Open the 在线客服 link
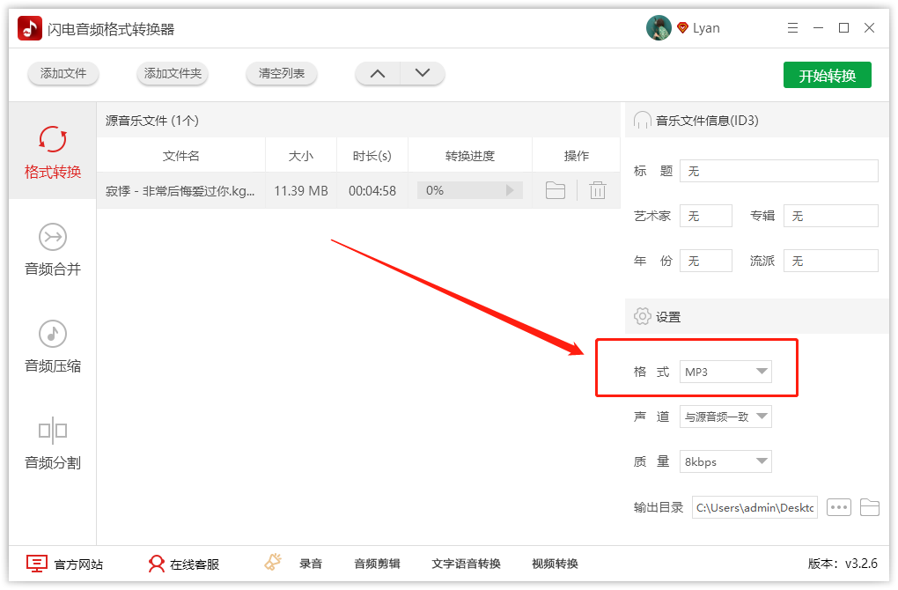This screenshot has width=898, height=590. (195, 564)
